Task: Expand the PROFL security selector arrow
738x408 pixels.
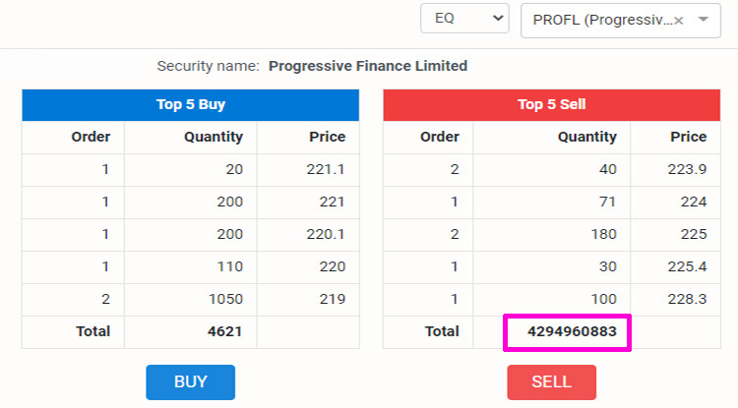Action: 703,20
